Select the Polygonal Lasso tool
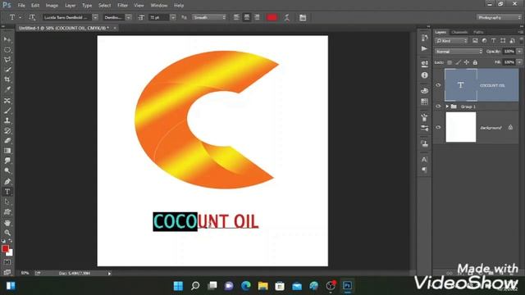 click(x=7, y=60)
